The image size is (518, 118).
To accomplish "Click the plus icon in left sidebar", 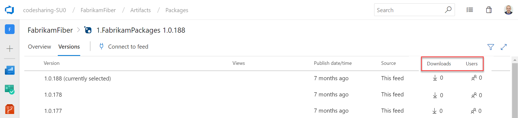I will click(10, 49).
